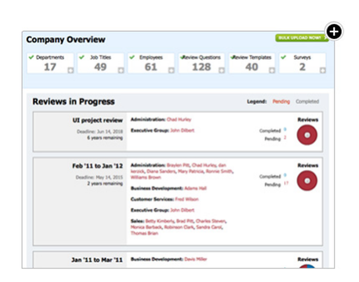The image size is (359, 282).
Task: Open the add icon on Job Titles card
Action: point(121,70)
